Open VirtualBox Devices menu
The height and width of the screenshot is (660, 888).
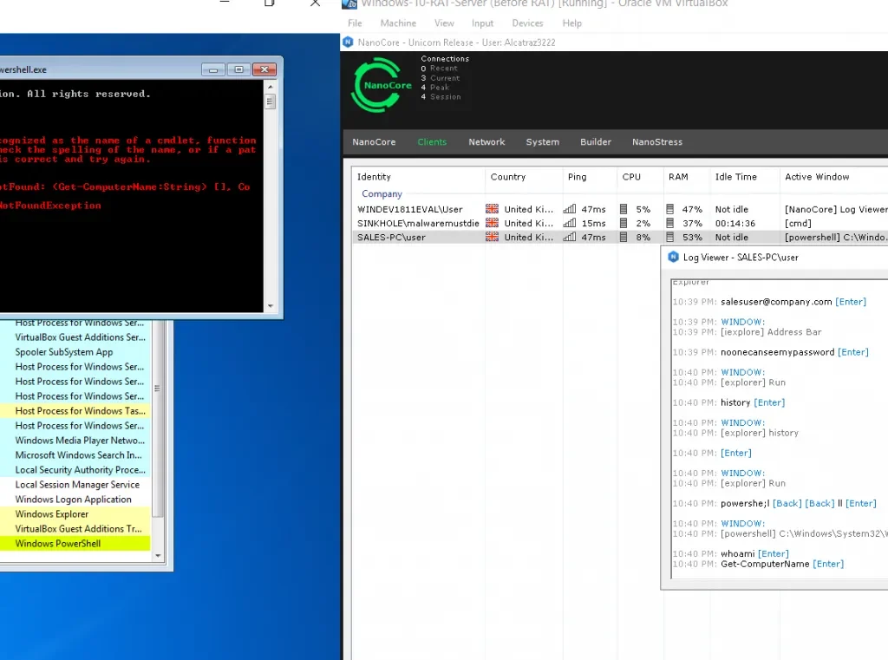[527, 23]
